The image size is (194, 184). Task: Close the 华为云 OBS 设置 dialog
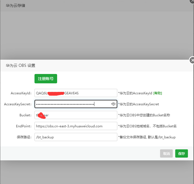pyautogui.click(x=192, y=60)
